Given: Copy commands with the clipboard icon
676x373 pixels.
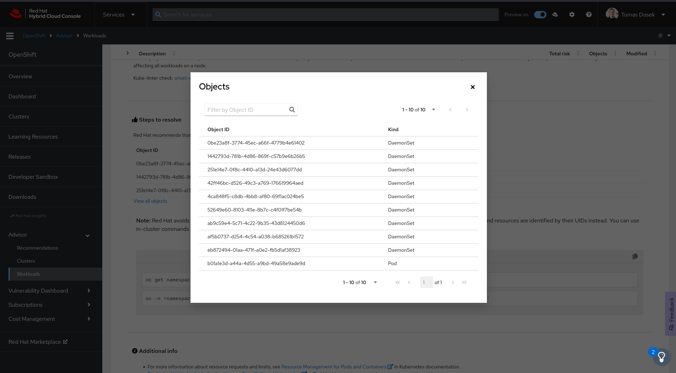Looking at the screenshot, I should (635, 256).
